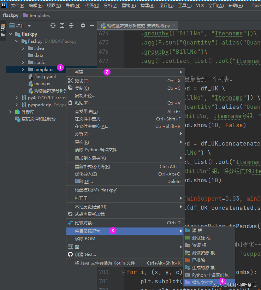261x290 pixels.
Task: Click the copy icon in context menu
Action: [x=70, y=88]
